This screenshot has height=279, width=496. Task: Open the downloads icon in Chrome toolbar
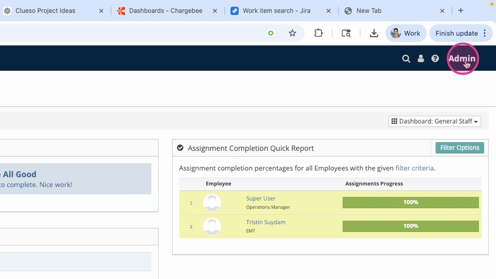[x=374, y=33]
